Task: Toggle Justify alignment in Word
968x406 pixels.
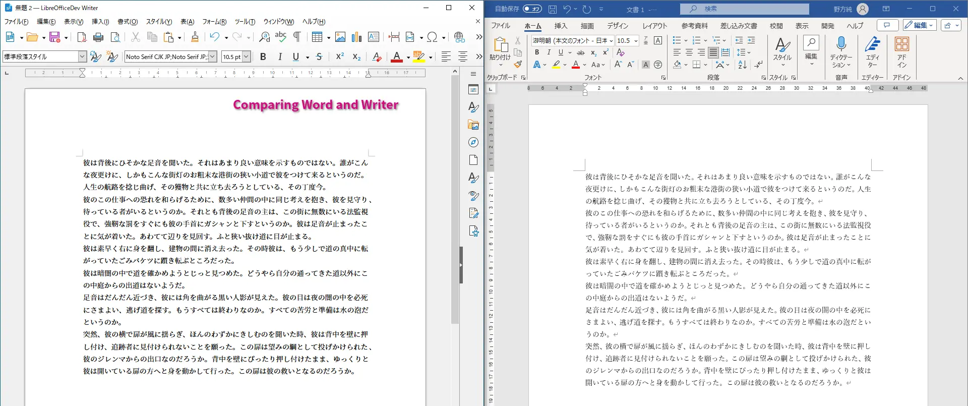Action: 713,52
